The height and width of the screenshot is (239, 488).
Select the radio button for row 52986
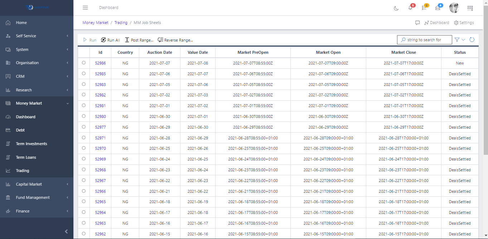click(83, 63)
